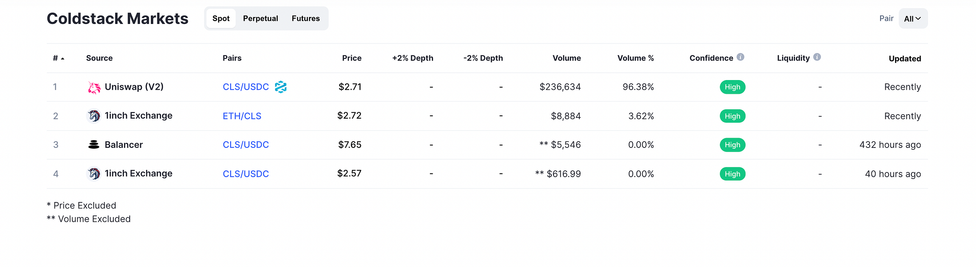Click the High badge in Balancer row
This screenshot has height=267, width=976.
pyautogui.click(x=732, y=145)
